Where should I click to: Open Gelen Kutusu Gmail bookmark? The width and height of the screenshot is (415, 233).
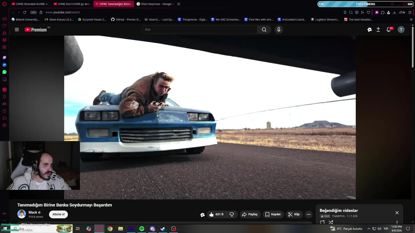(59, 19)
